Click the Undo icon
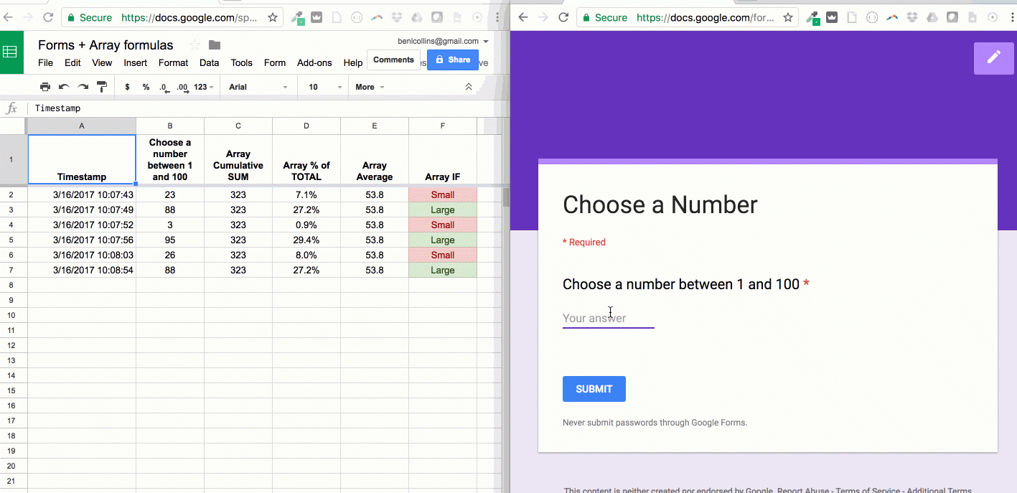This screenshot has width=1017, height=493. [64, 86]
